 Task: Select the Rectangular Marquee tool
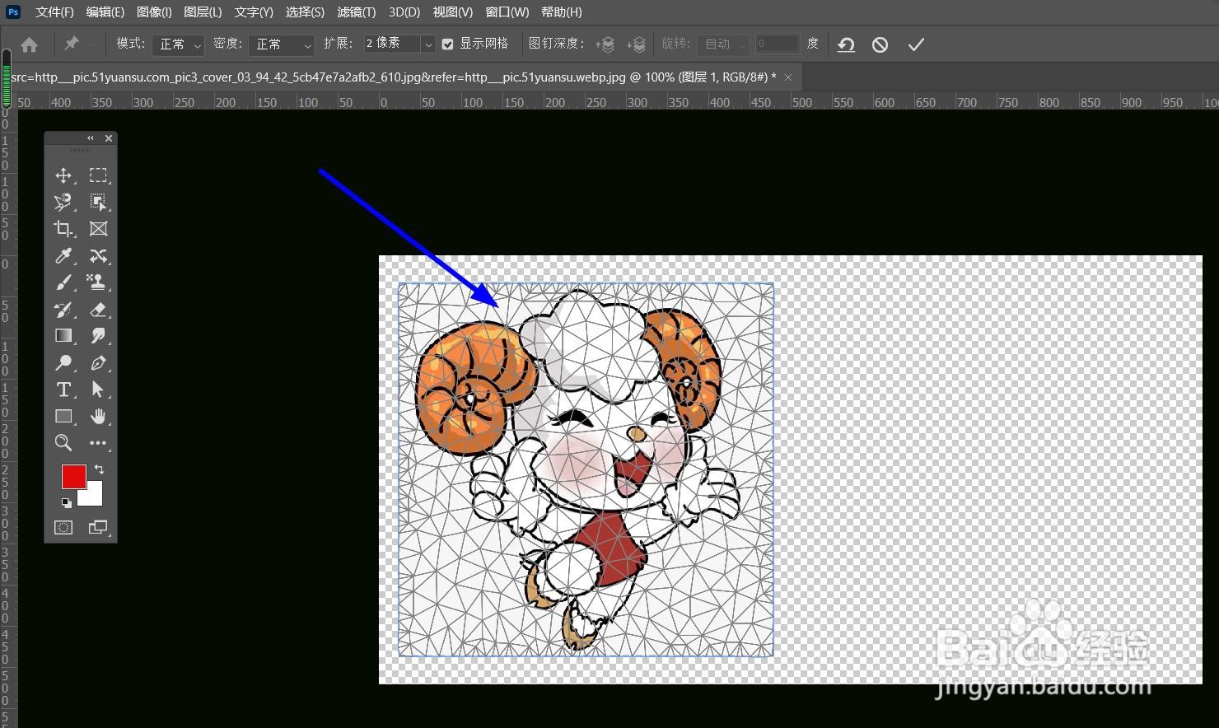[98, 175]
